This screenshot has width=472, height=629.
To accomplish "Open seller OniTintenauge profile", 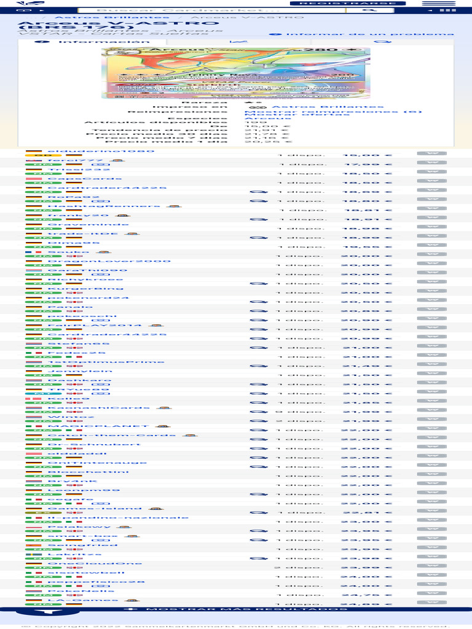I will tap(97, 463).
